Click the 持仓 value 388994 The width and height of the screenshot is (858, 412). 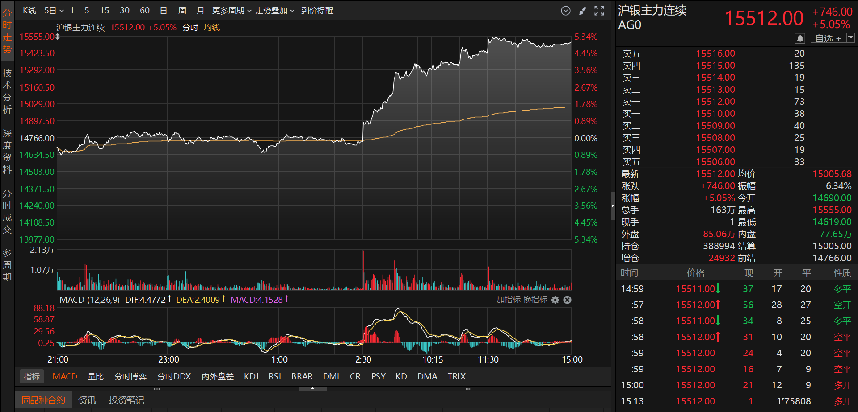[719, 246]
